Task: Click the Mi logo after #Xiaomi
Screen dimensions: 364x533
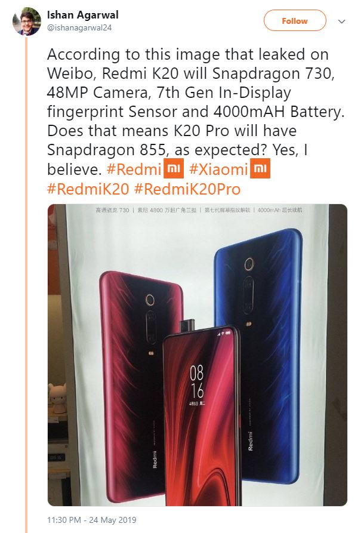Action: point(260,168)
